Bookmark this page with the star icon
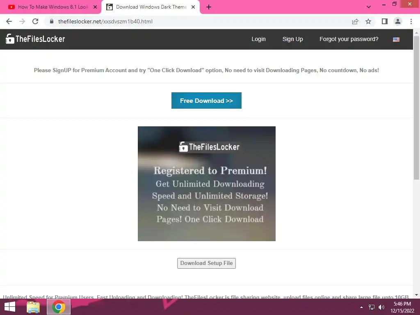Screen dimensions: 420x315 pos(368,21)
